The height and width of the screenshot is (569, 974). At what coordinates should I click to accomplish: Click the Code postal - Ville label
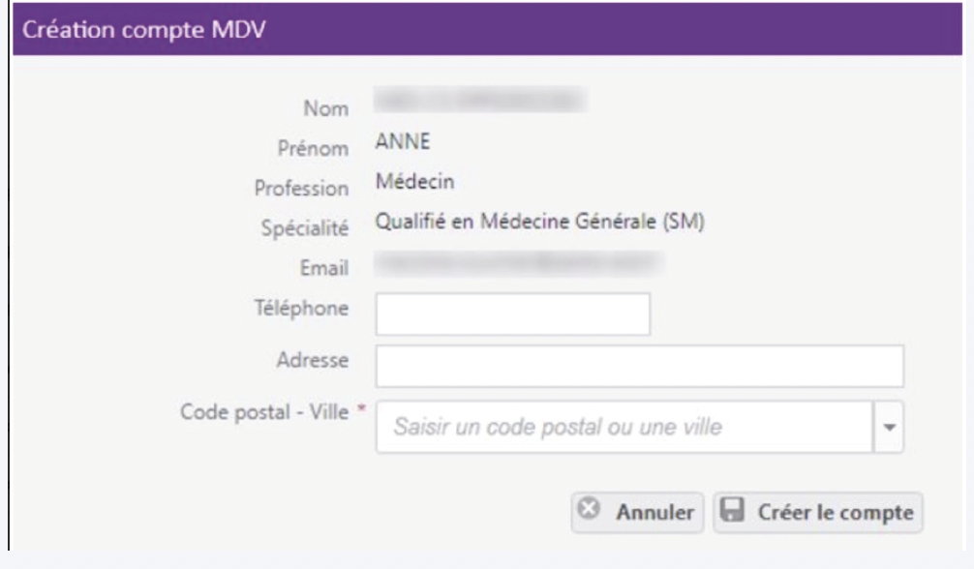264,412
